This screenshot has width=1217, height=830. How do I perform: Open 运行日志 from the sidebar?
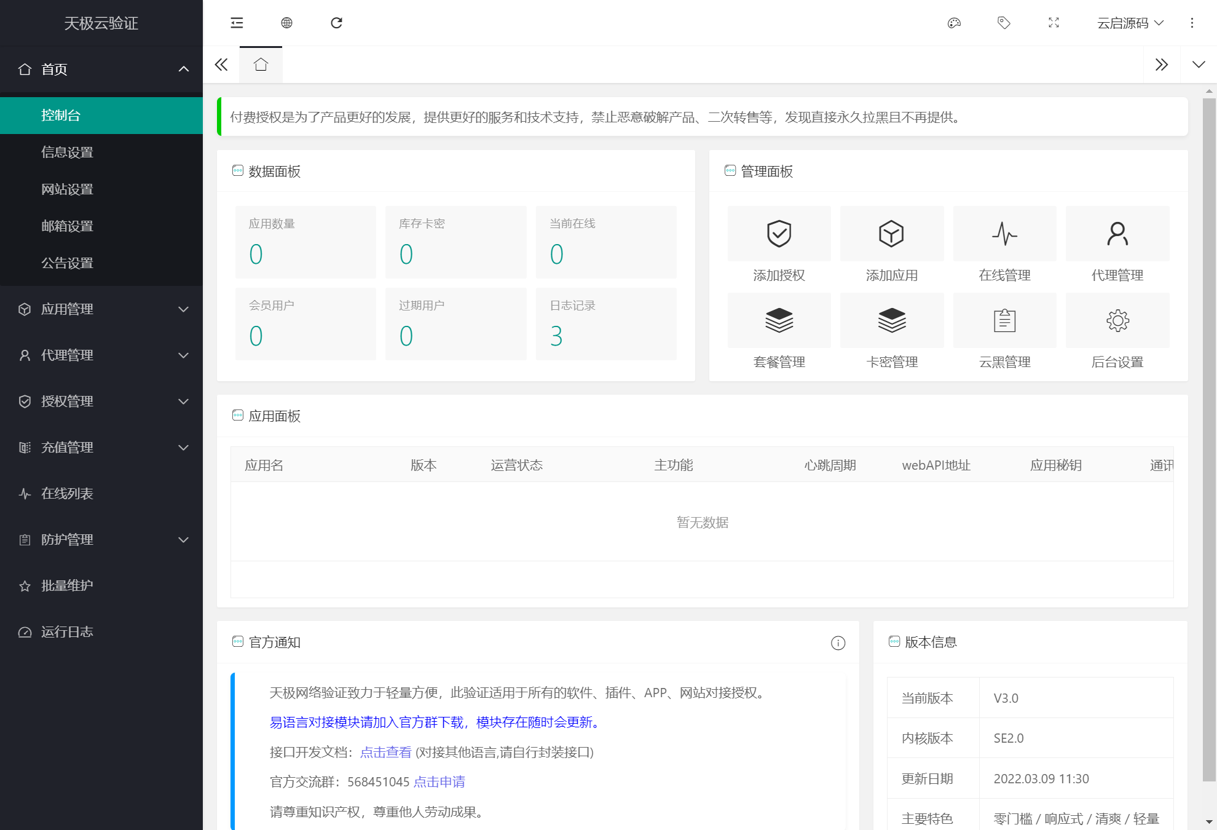pyautogui.click(x=66, y=631)
